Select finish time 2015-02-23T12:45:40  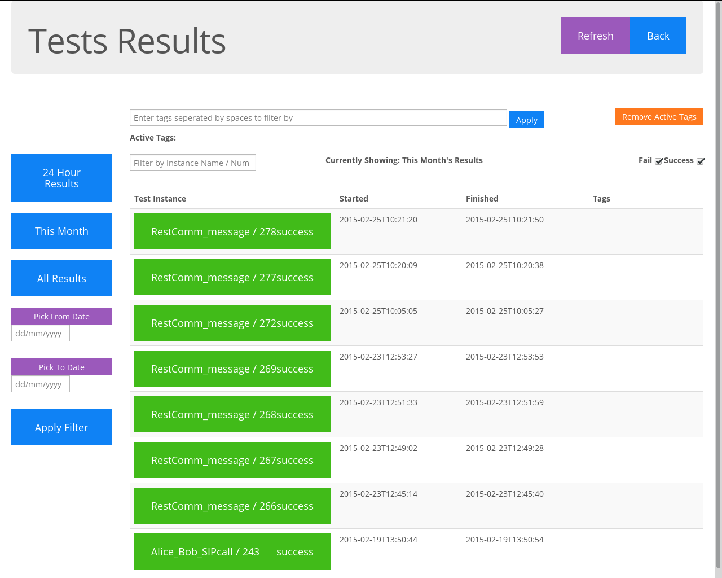tap(505, 494)
